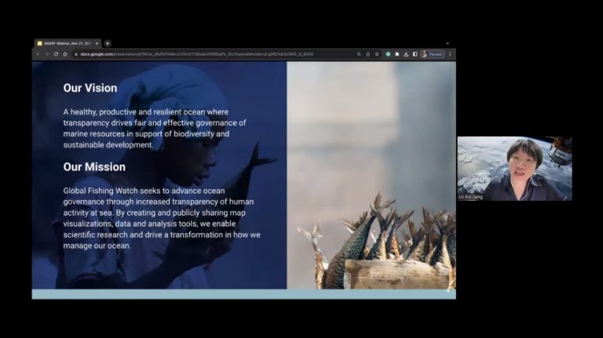Expand the tab search dropdown arrow
This screenshot has height=338, width=603.
[448, 44]
